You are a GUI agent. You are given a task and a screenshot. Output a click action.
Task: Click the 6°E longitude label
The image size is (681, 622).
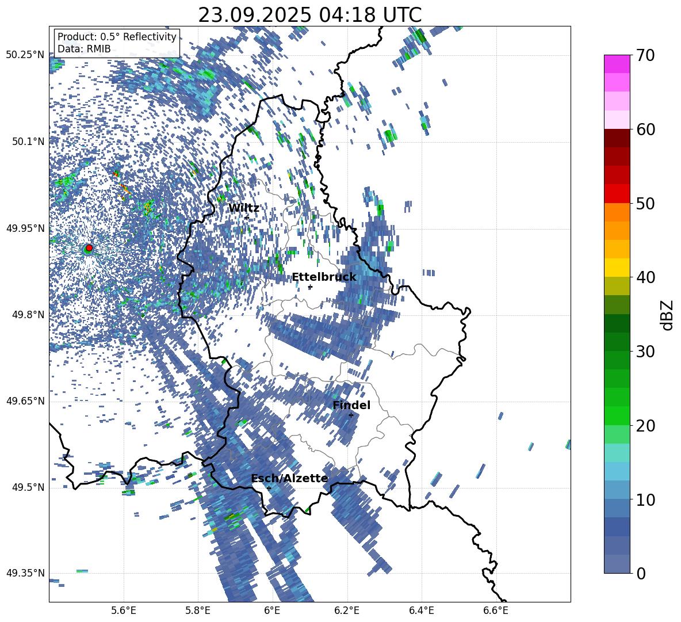coord(272,610)
